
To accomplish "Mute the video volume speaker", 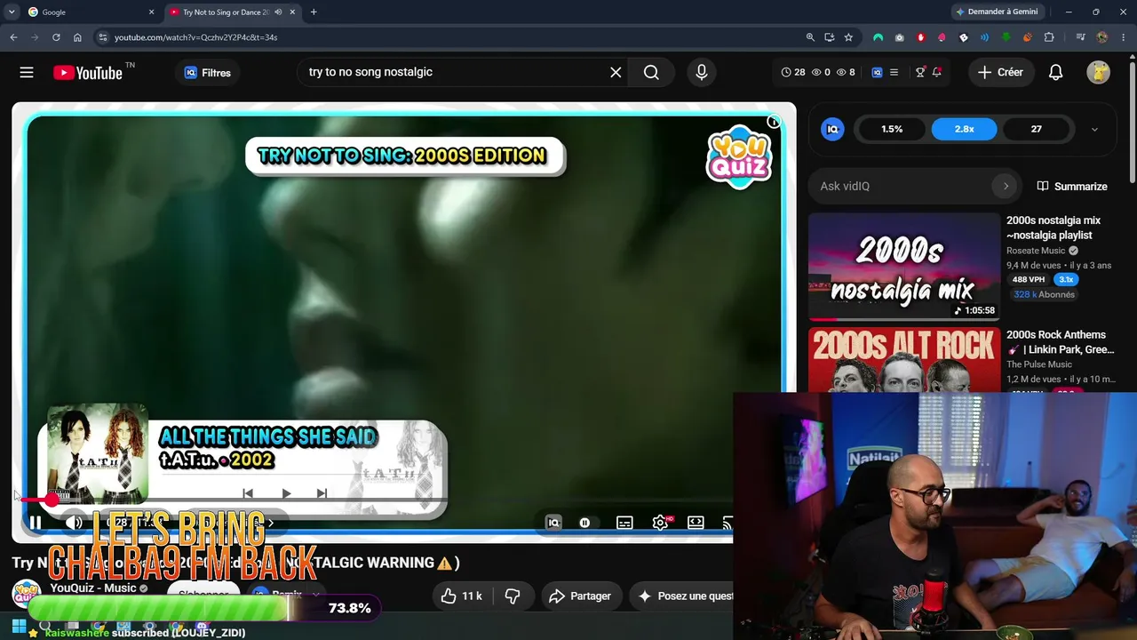I will click(74, 523).
